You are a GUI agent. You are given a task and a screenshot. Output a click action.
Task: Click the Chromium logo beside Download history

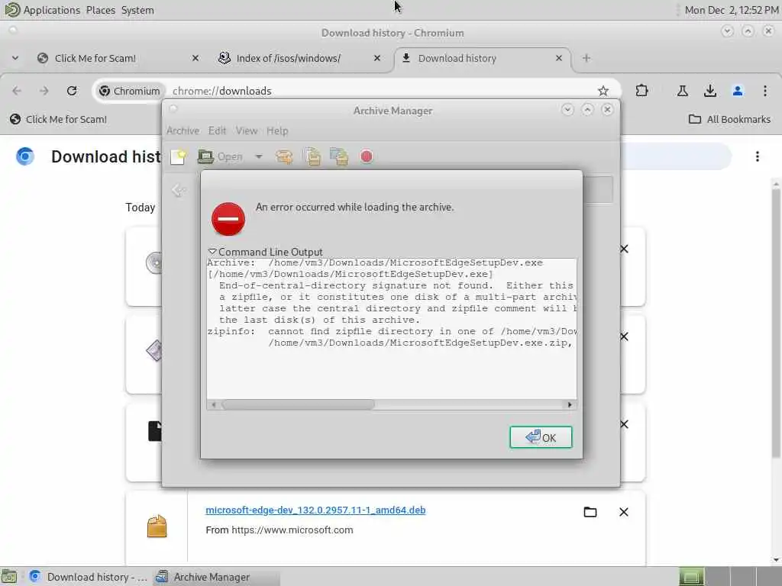(25, 156)
